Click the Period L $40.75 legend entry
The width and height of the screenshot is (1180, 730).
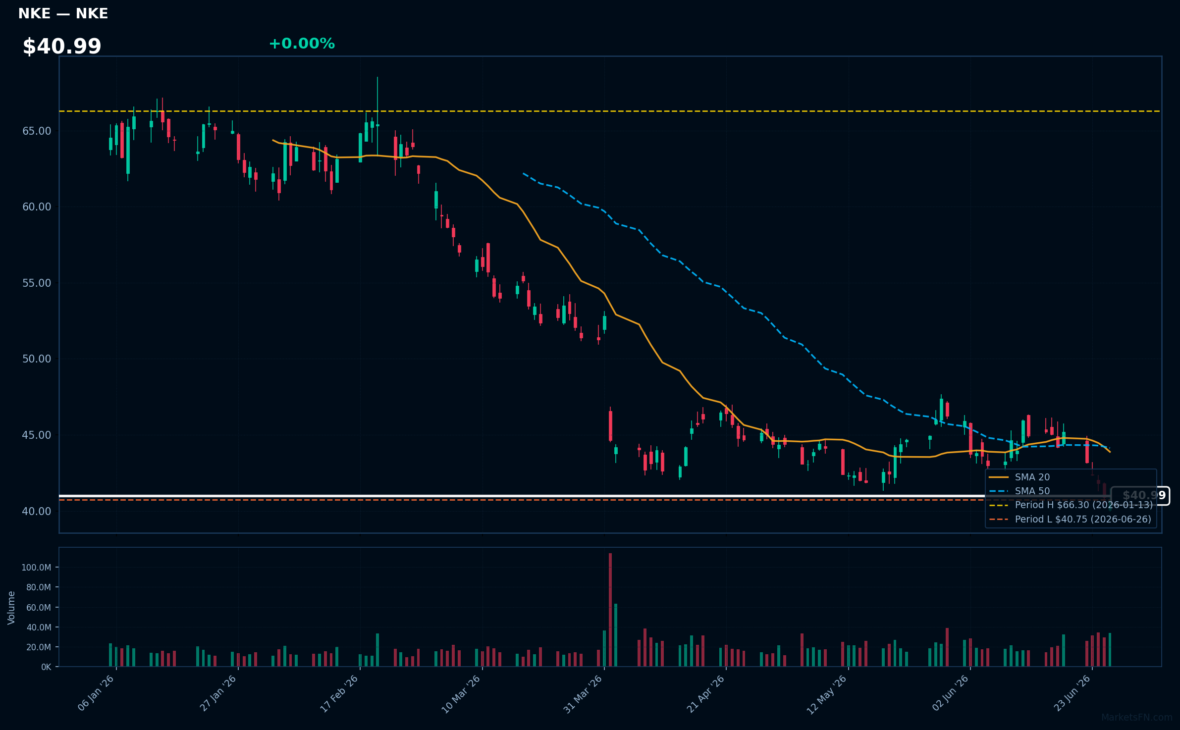tap(1070, 519)
